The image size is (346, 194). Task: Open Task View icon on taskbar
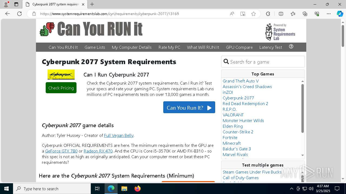tap(97, 189)
